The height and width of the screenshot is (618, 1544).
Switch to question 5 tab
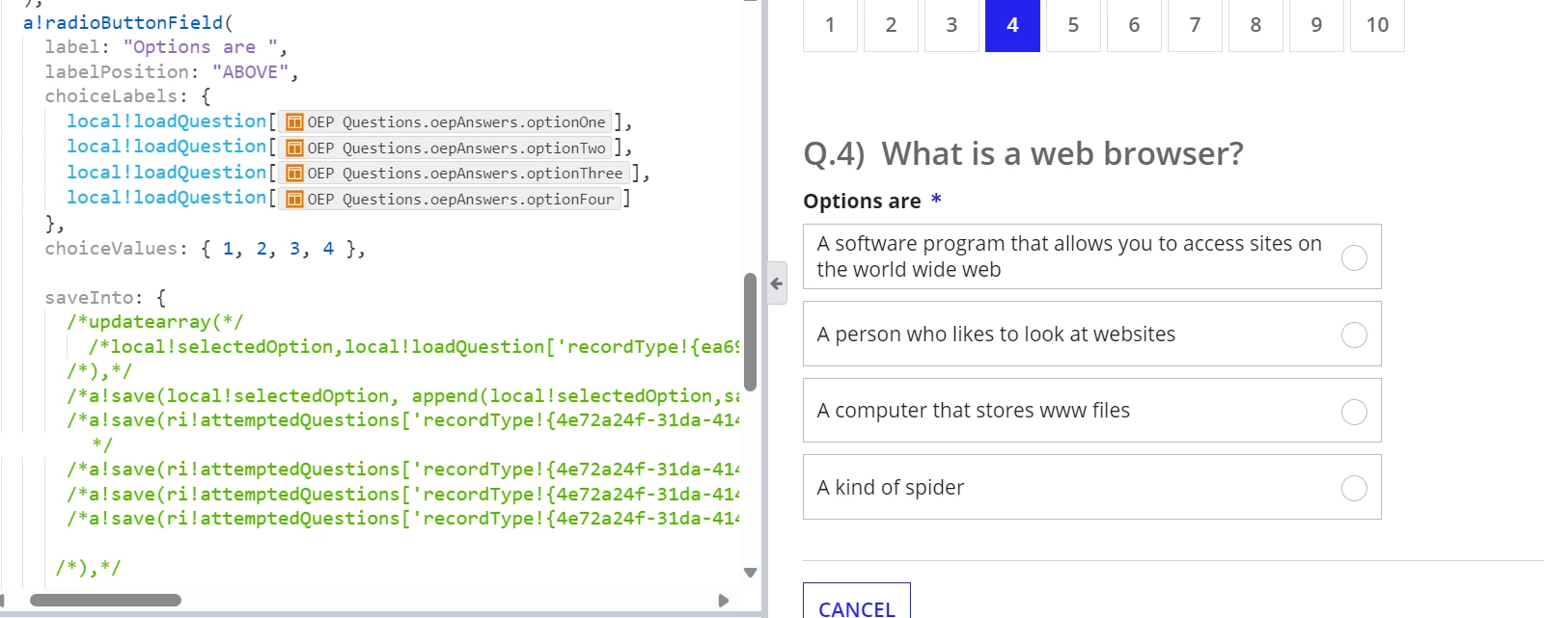(x=1073, y=25)
